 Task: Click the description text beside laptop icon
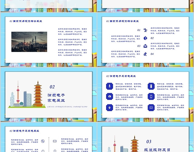(x=170, y=107)
